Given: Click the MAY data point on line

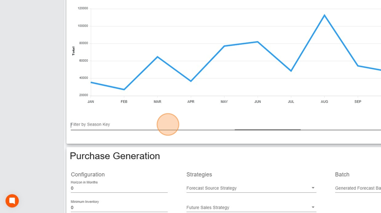Looking at the screenshot, I should pyautogui.click(x=224, y=46).
